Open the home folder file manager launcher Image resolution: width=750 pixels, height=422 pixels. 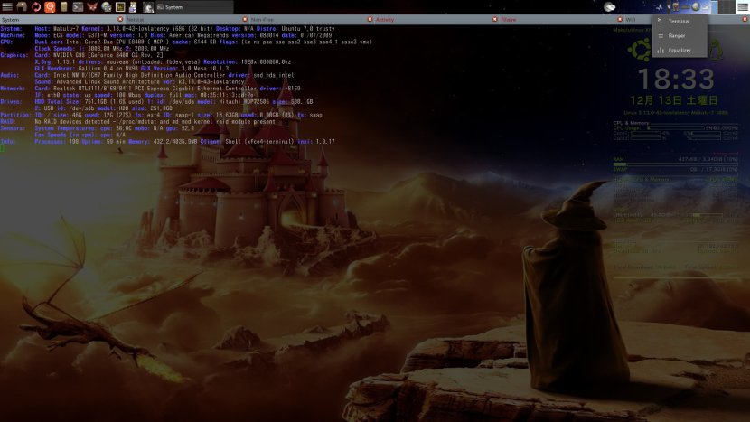22,6
